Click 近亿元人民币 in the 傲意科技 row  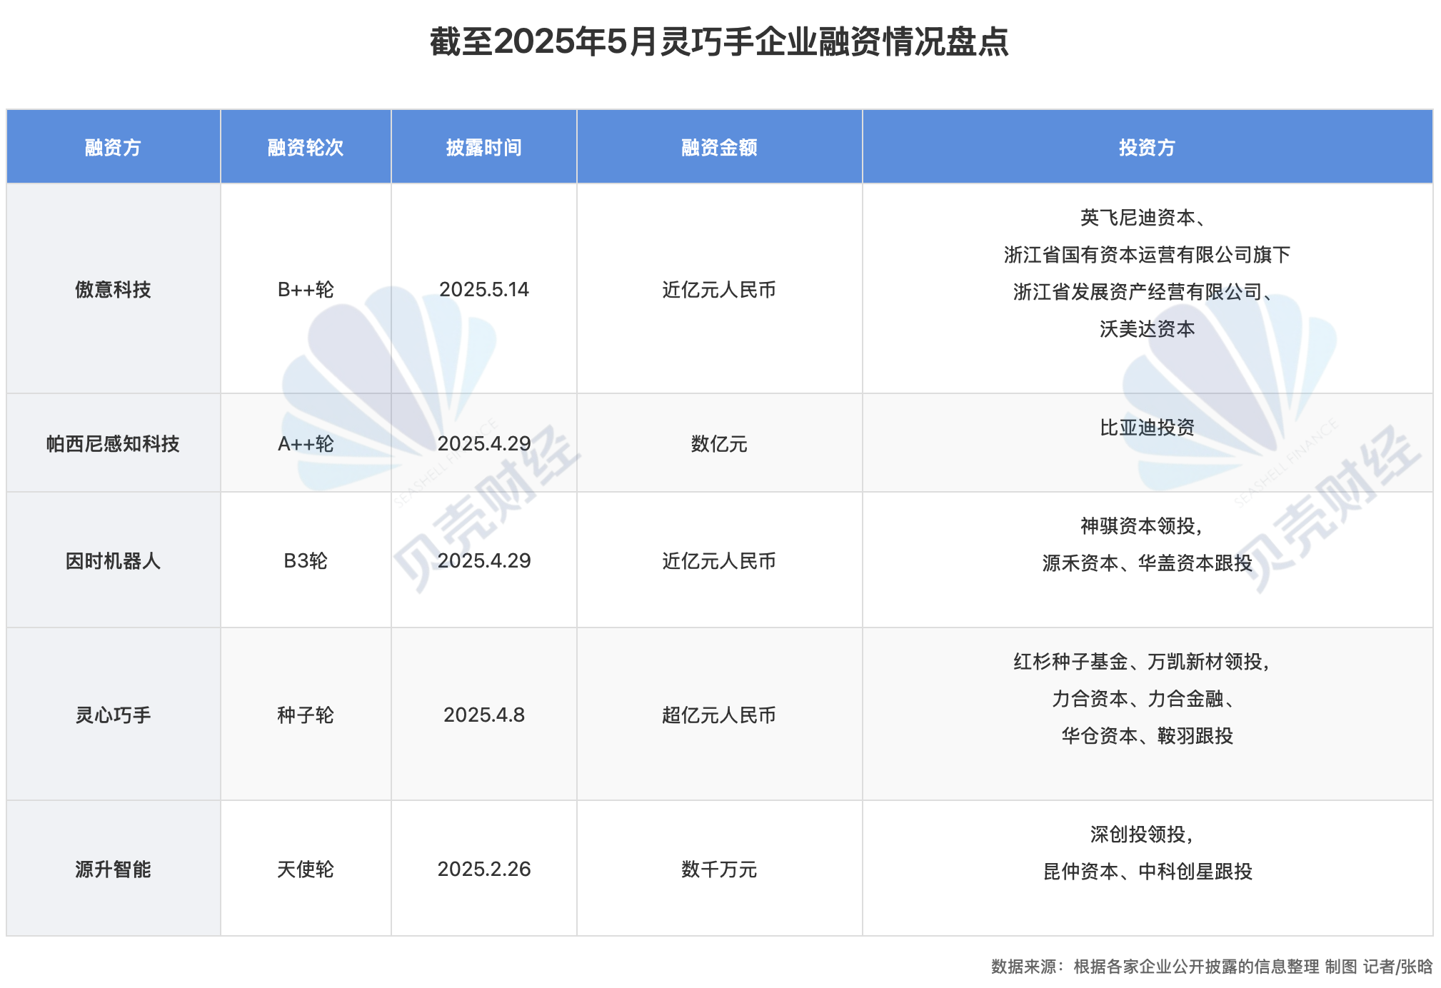[719, 289]
